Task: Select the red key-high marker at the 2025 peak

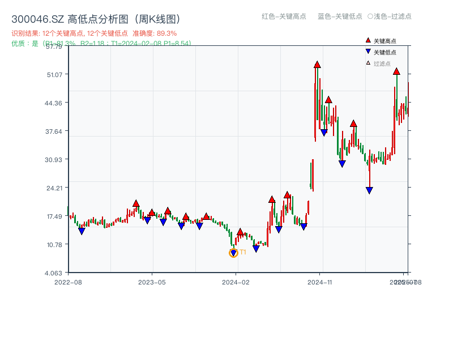Action: [396, 71]
